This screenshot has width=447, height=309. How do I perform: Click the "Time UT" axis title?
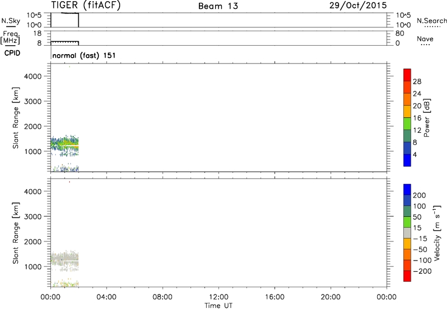point(218,306)
